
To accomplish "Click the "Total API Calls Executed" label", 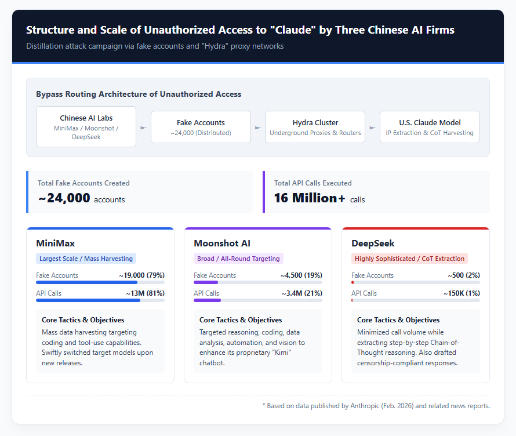I will click(313, 183).
